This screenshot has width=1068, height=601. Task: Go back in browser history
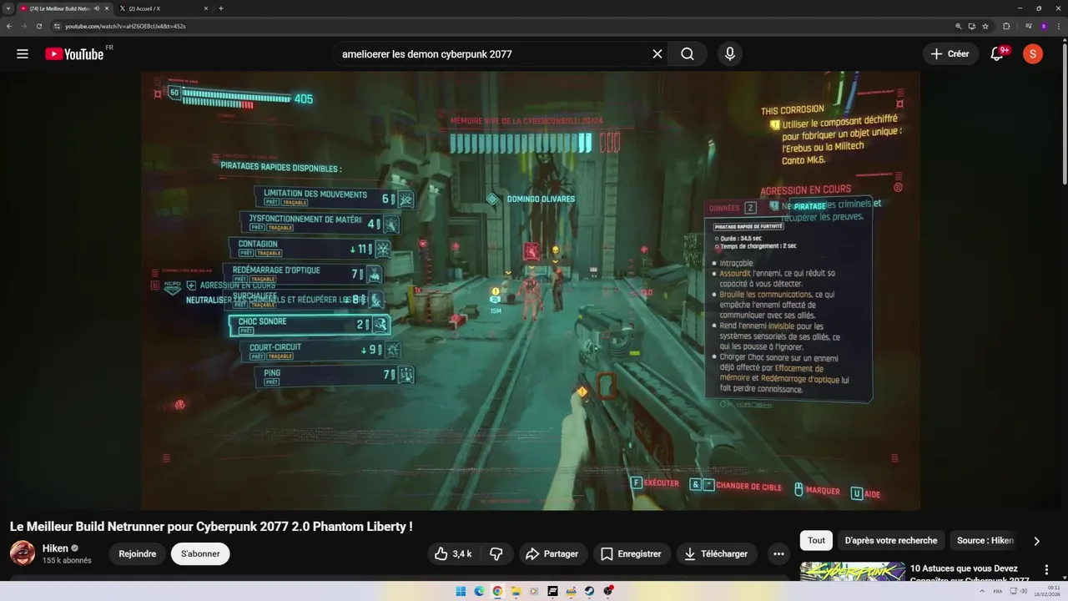(x=9, y=26)
